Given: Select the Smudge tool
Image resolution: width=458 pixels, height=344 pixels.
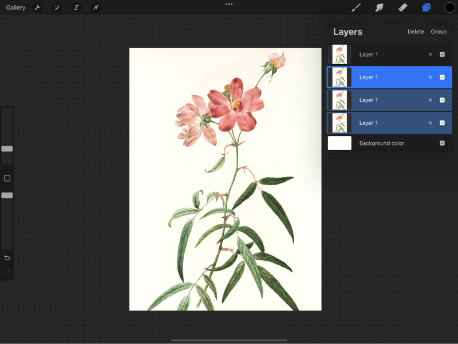Looking at the screenshot, I should coord(380,7).
